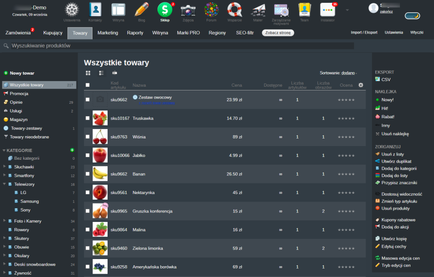Switch to the Marketing tab
Viewport: 434px width, 277px height.
[x=108, y=33]
